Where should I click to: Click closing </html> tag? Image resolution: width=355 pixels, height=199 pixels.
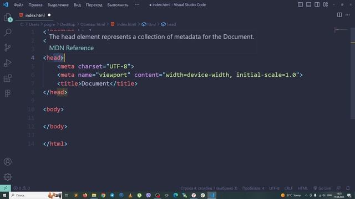click(55, 144)
